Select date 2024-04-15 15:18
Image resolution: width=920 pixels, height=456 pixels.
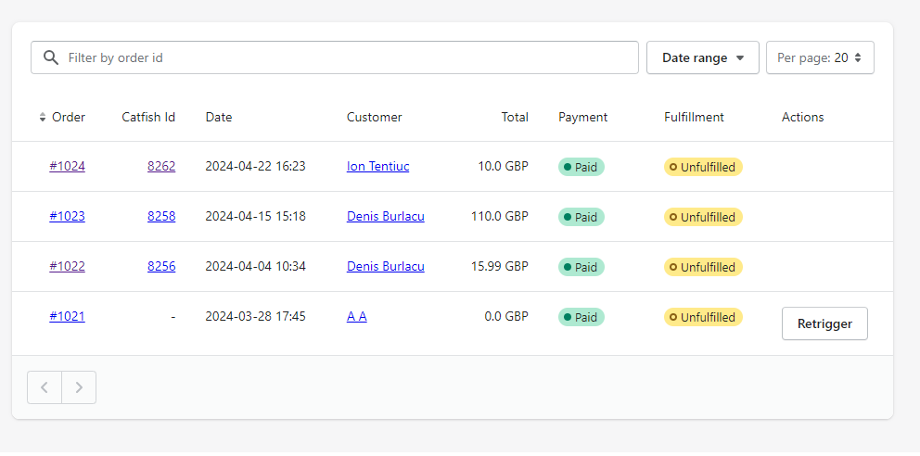[x=255, y=216]
